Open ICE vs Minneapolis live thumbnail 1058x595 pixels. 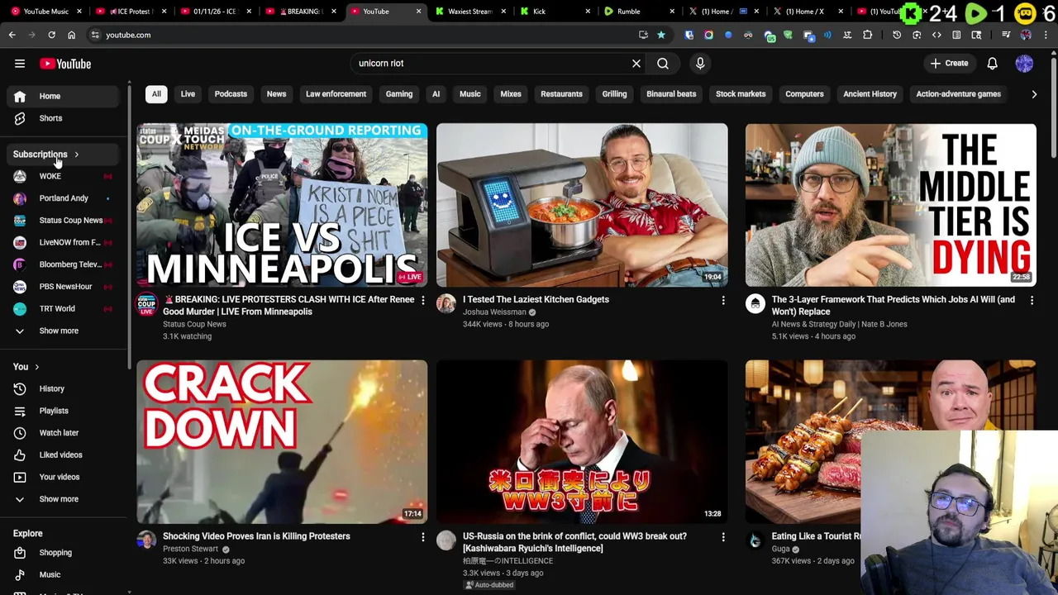(x=282, y=205)
